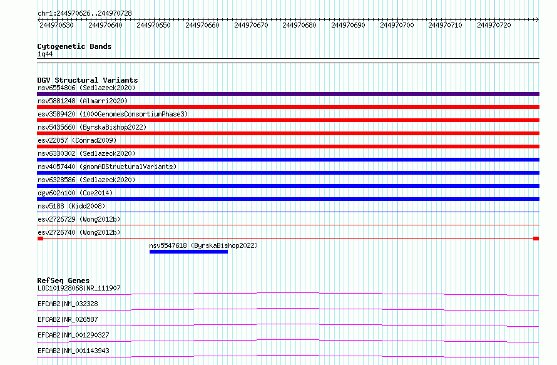Open nsv5188 (Kidd2008) label

coord(71,206)
